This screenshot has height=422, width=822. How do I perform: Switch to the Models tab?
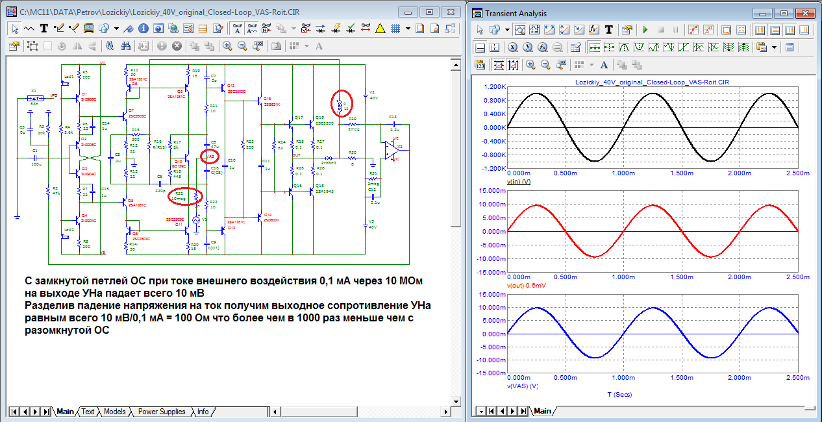pyautogui.click(x=114, y=412)
